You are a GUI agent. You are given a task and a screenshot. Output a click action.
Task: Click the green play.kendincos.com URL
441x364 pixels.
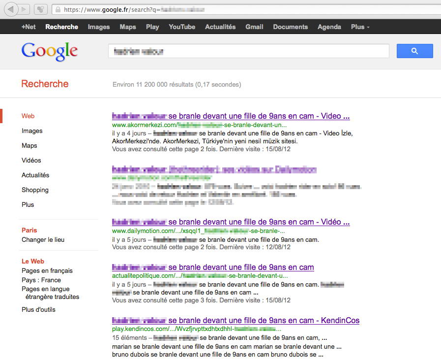pyautogui.click(x=197, y=329)
